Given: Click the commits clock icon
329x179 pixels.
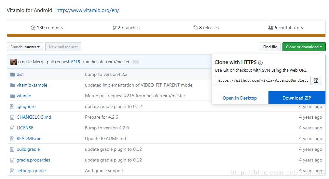Looking at the screenshot, I should click(x=33, y=28).
